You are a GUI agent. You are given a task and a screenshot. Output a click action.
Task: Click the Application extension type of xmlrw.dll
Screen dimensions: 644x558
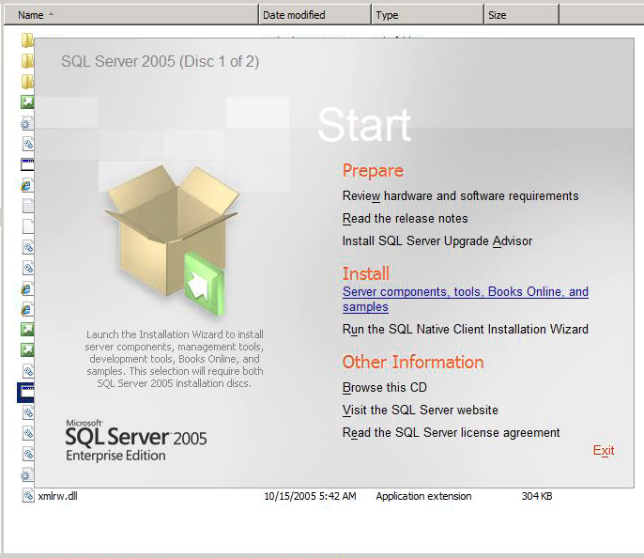click(x=423, y=496)
